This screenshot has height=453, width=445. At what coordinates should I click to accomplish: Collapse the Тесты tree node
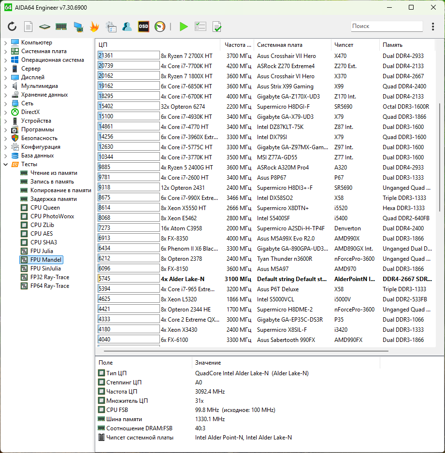point(5,164)
